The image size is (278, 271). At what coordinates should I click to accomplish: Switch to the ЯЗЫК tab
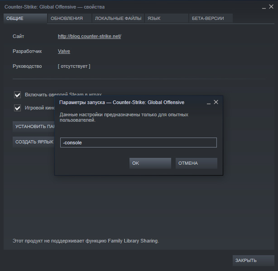click(167, 19)
